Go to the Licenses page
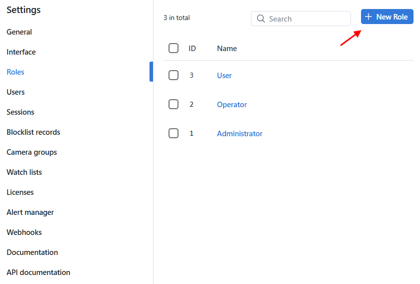Viewport: 420px width, 284px height. tap(20, 192)
